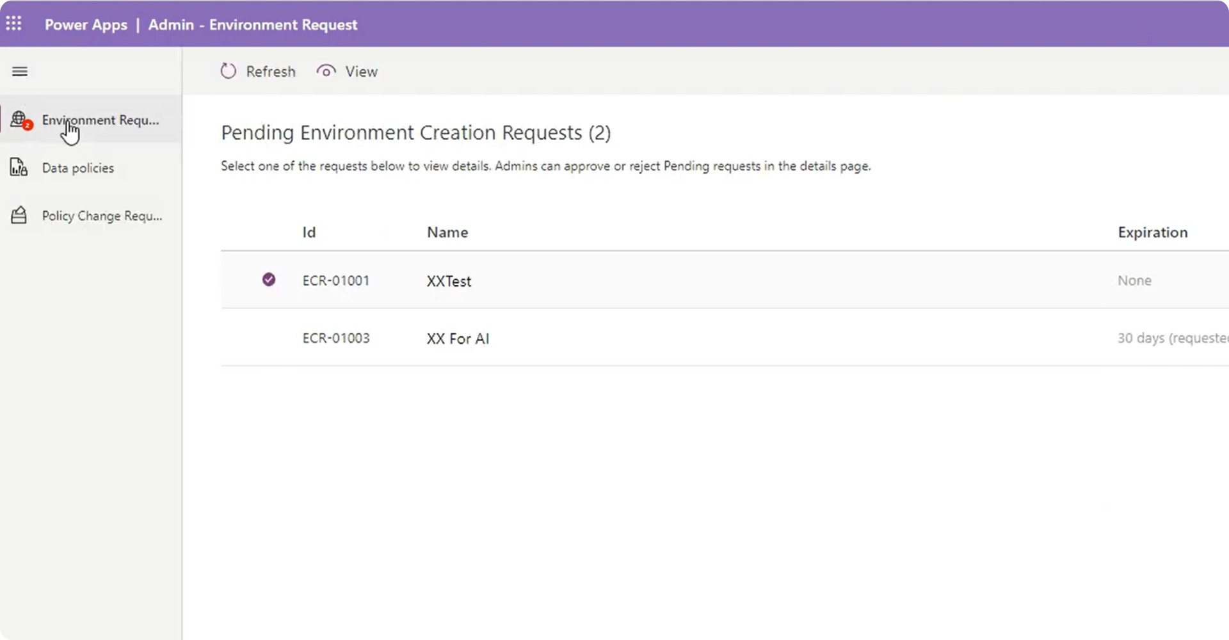Select the ECR-01001 id cell

tap(336, 280)
